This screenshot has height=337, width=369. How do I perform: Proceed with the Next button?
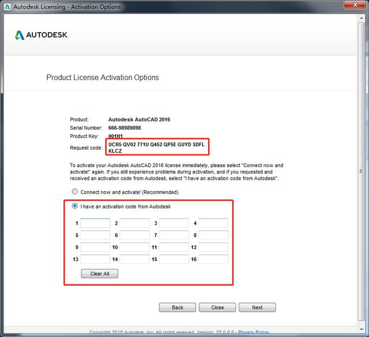click(257, 307)
